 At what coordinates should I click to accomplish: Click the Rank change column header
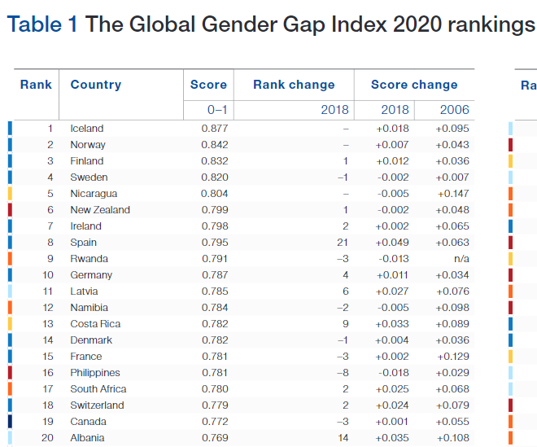(294, 85)
